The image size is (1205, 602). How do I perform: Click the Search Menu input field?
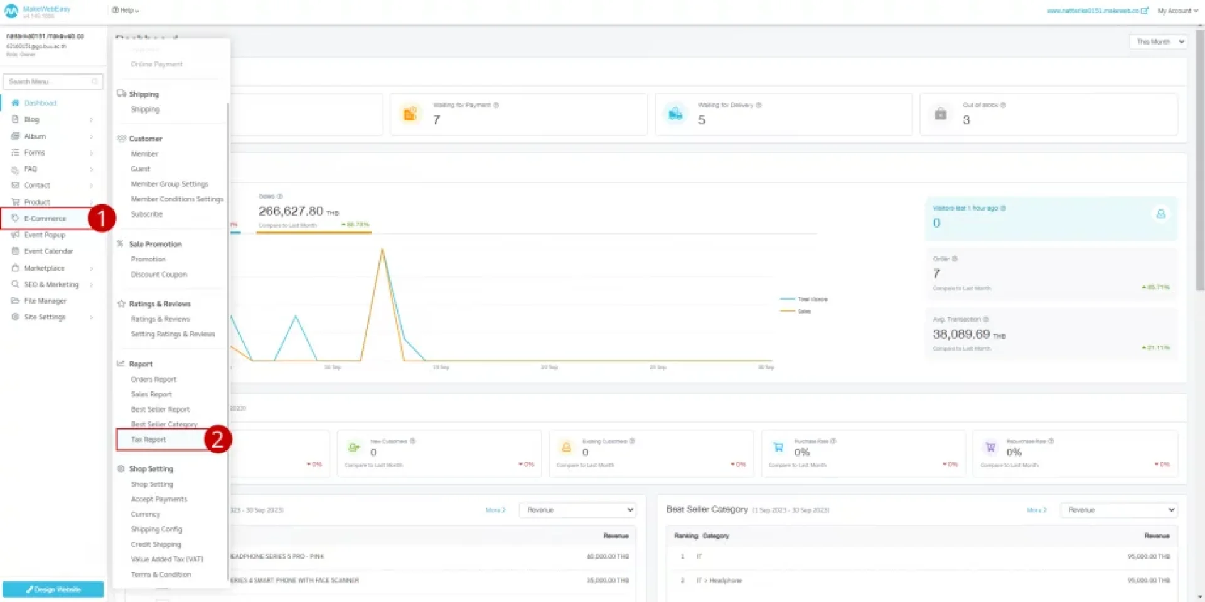(50, 82)
